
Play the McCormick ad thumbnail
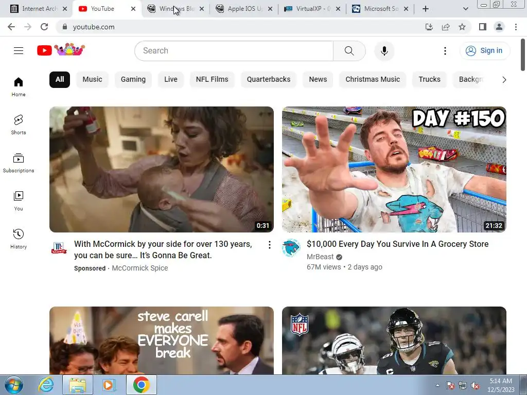(161, 169)
